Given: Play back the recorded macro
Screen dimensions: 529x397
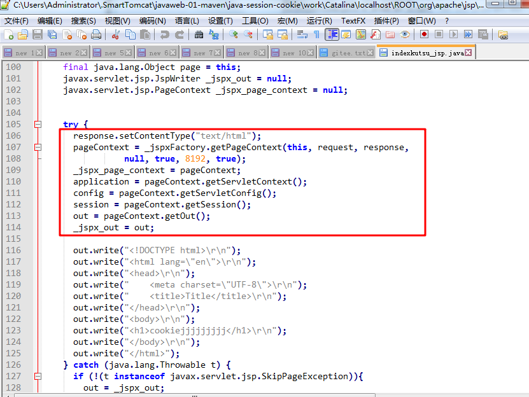Looking at the screenshot, I should point(453,34).
